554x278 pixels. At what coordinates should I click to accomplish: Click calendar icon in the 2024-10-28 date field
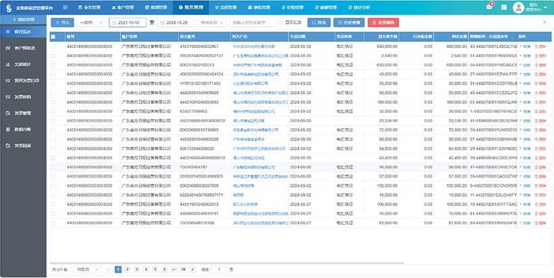coord(162,23)
